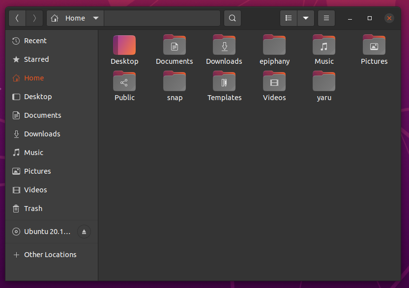Maximize the Files window

[x=370, y=18]
